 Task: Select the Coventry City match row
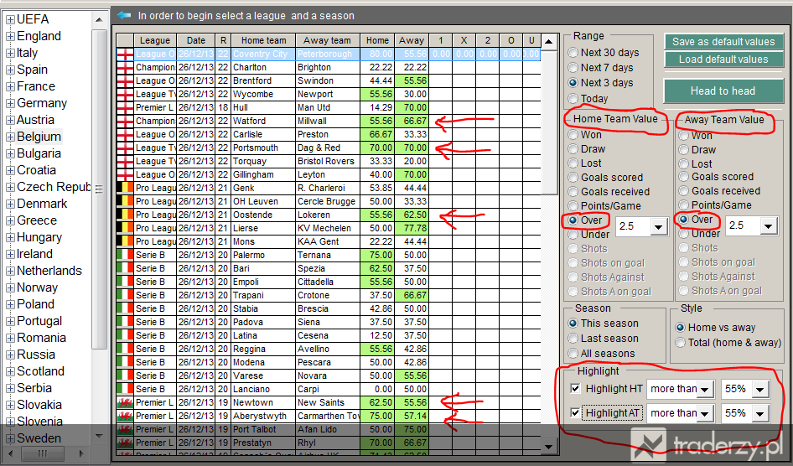tap(329, 54)
